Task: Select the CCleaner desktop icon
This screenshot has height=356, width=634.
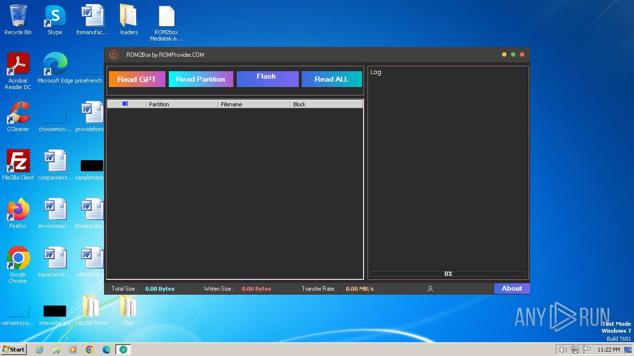Action: click(x=18, y=117)
